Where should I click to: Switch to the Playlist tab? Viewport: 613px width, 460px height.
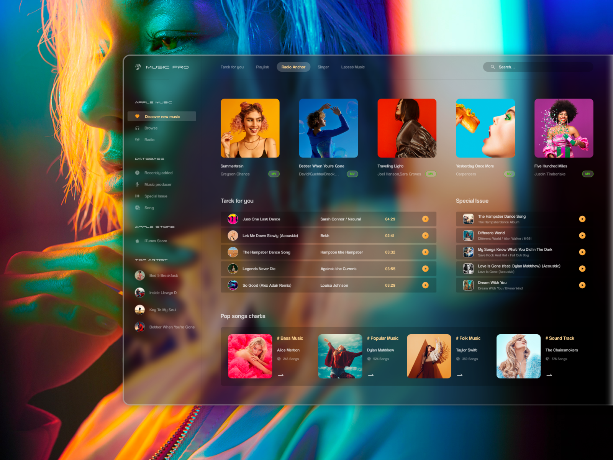point(262,67)
